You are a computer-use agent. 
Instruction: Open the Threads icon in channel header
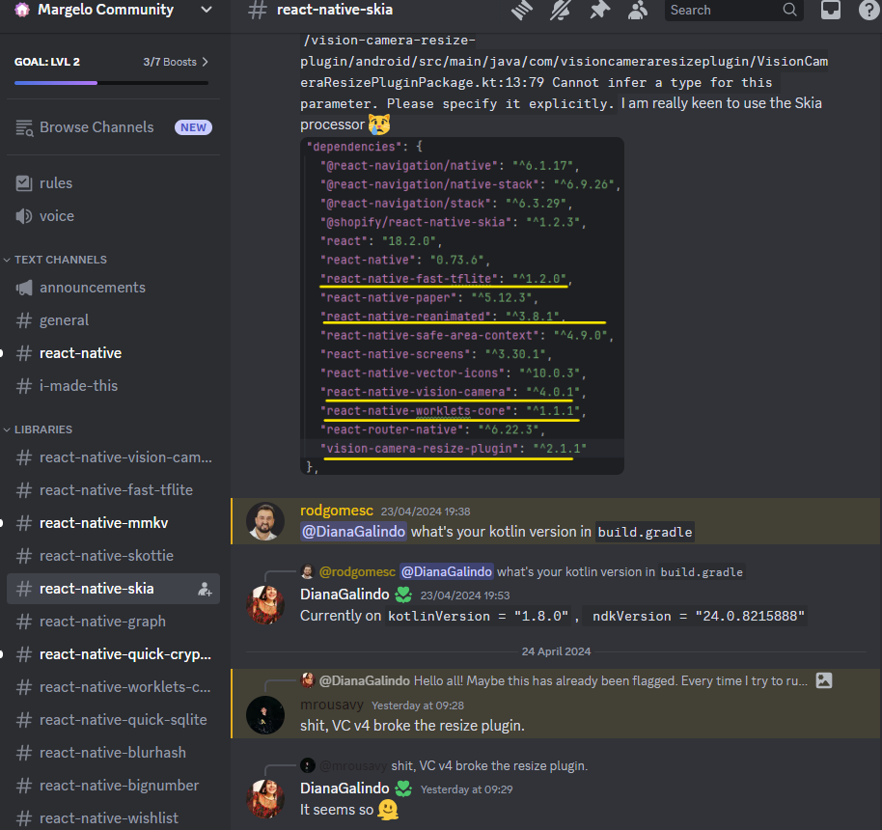(x=522, y=11)
